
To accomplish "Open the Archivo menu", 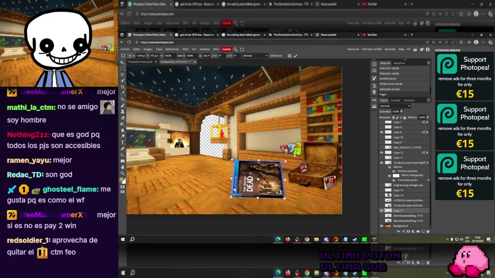I will 125,49.
